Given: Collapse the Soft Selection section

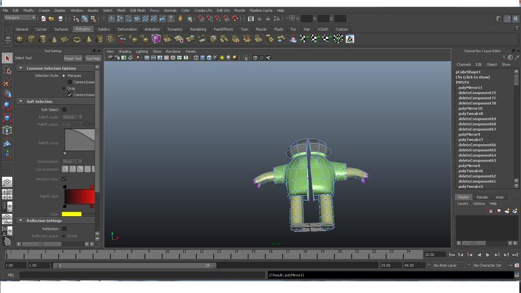Looking at the screenshot, I should 21,102.
